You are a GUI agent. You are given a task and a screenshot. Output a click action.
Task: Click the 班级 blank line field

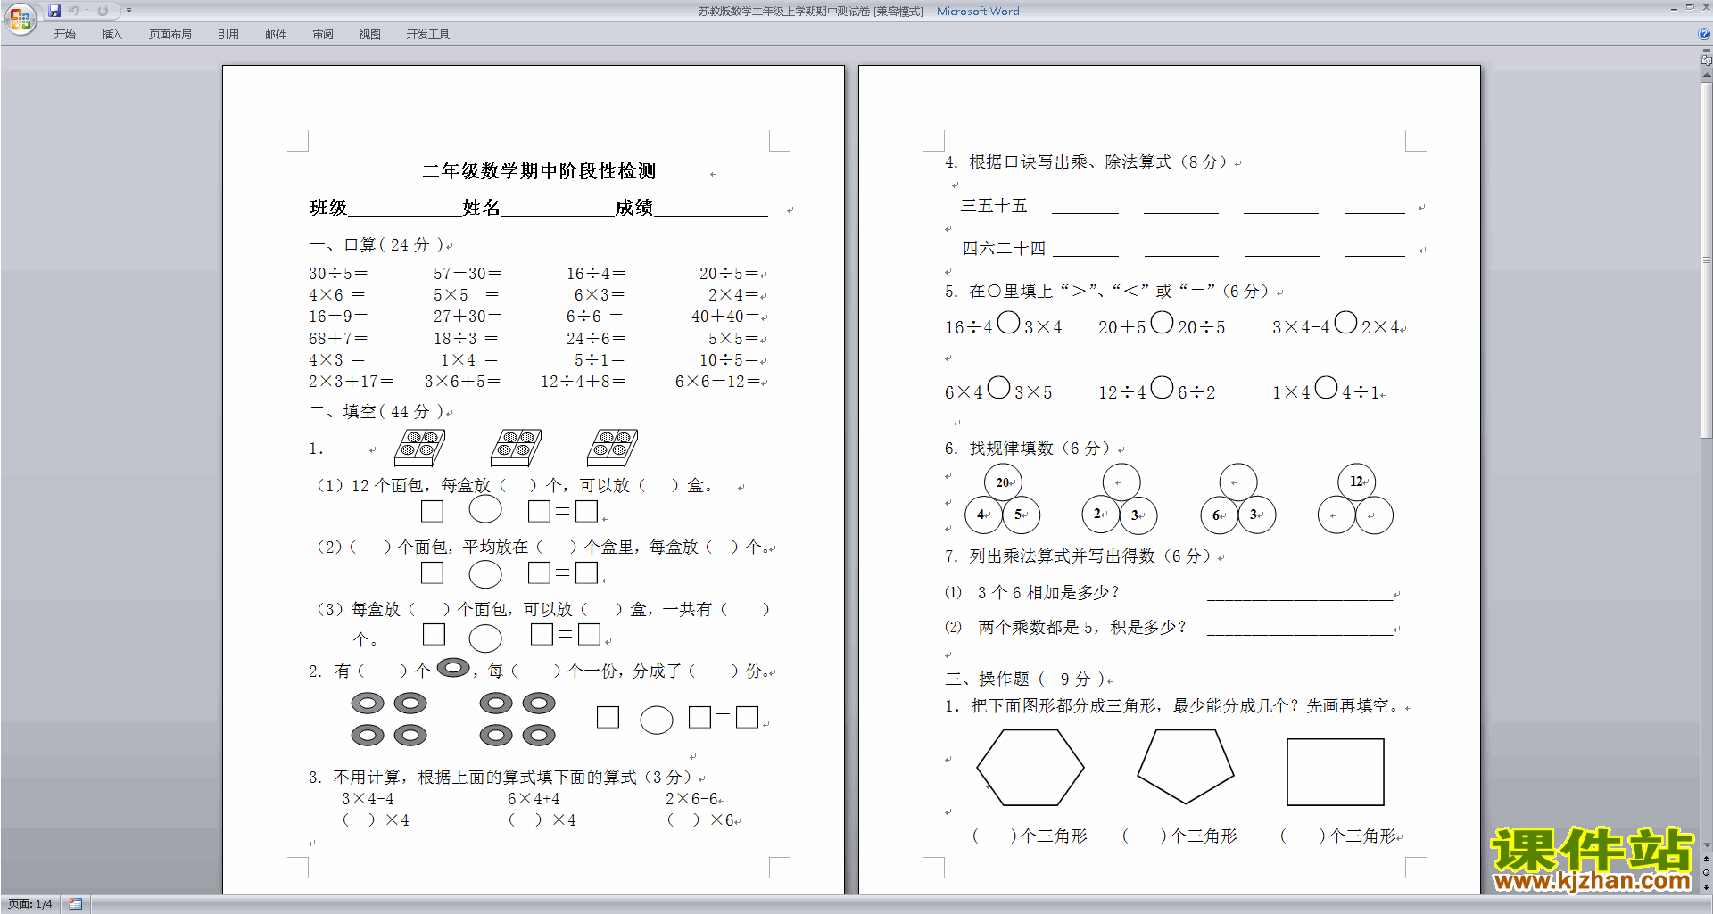pyautogui.click(x=405, y=210)
